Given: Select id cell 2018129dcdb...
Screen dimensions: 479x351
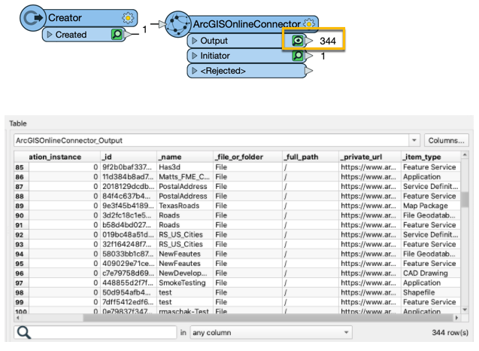Looking at the screenshot, I should (129, 186).
